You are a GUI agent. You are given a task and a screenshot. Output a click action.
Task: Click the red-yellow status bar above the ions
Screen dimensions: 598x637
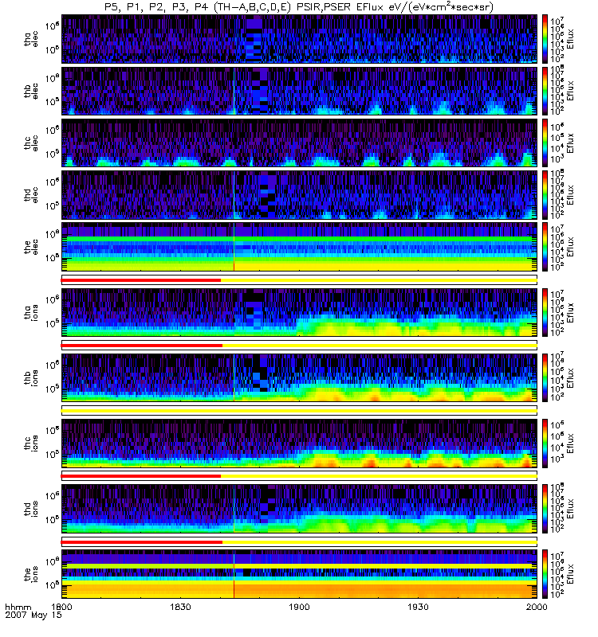[299, 541]
